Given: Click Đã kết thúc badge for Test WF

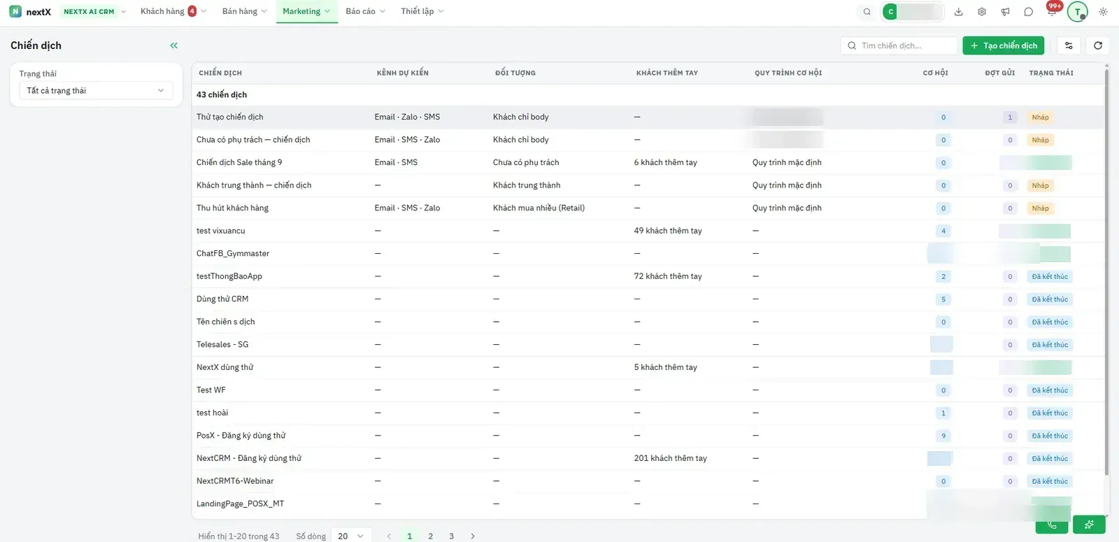Looking at the screenshot, I should (x=1050, y=390).
